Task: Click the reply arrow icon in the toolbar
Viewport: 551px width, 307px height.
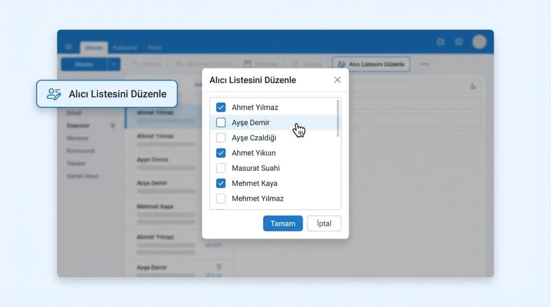Action: pos(136,64)
